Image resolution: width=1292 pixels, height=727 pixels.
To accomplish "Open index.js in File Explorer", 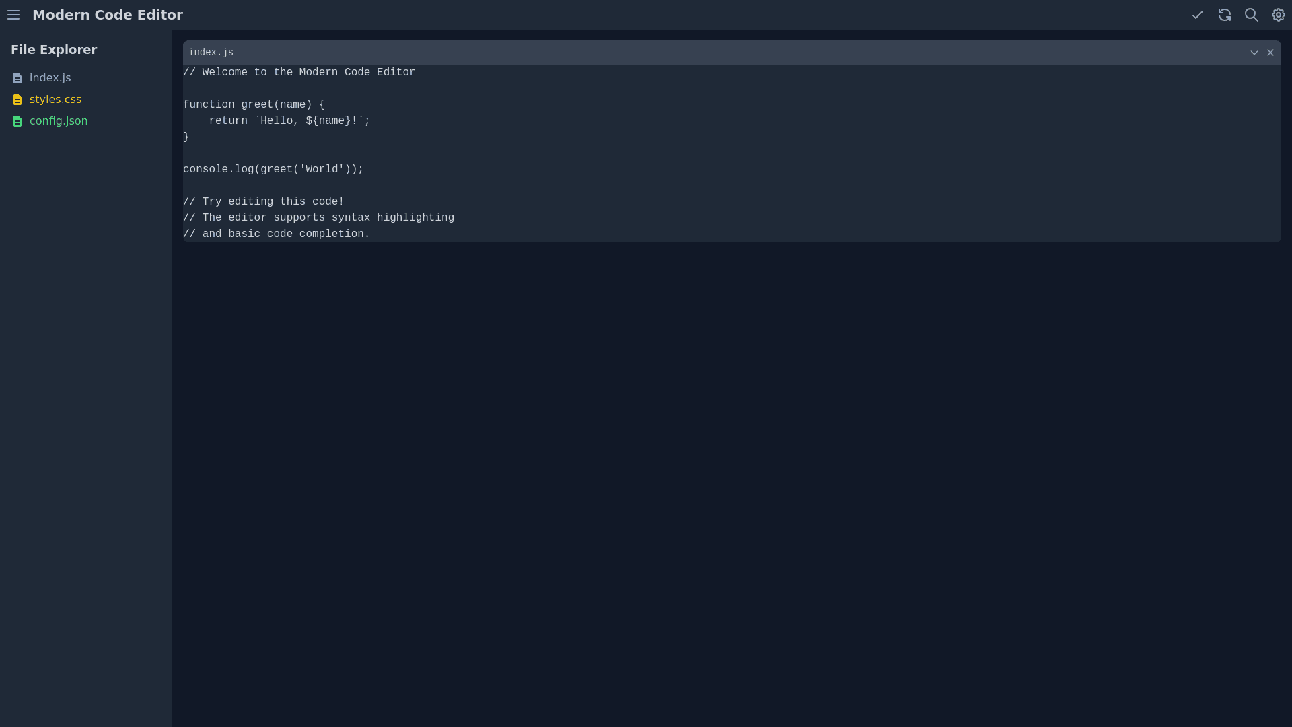I will click(x=50, y=78).
